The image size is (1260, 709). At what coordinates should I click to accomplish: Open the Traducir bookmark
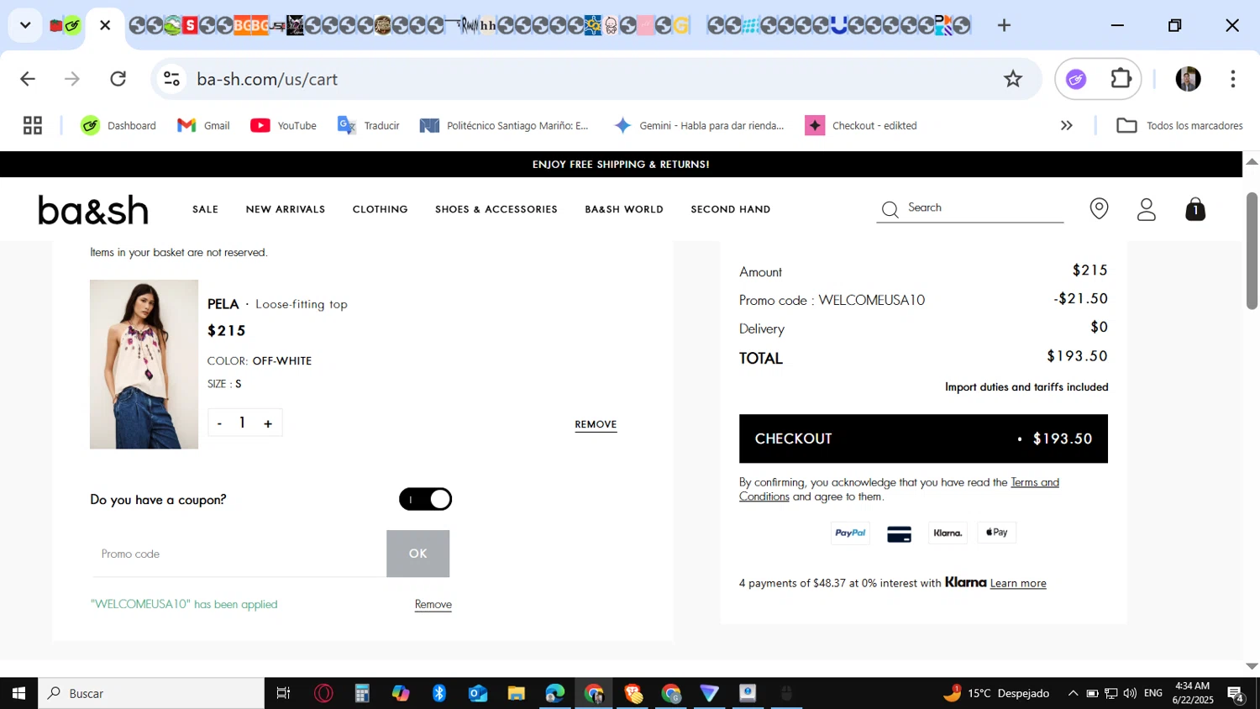[368, 125]
